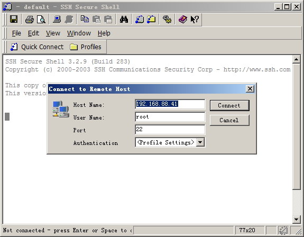Click the Connect button in dialog
The width and height of the screenshot is (304, 237).
point(229,105)
